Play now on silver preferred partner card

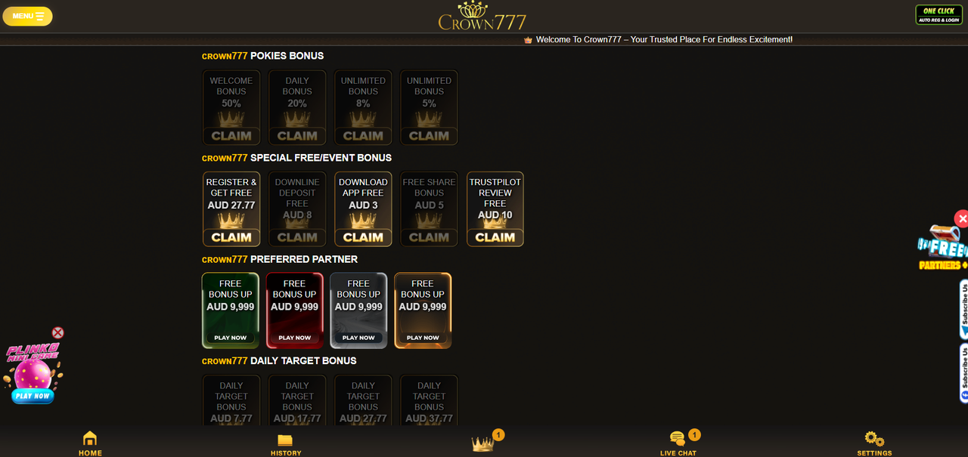click(358, 338)
